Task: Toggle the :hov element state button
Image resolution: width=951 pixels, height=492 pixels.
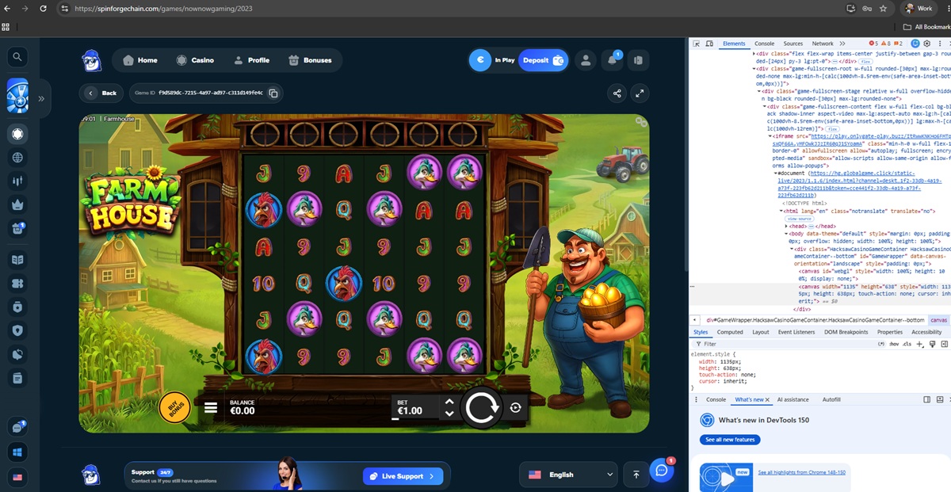Action: click(x=894, y=344)
